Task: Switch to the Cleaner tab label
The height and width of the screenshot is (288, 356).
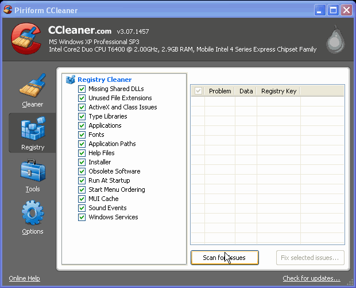Action: [33, 104]
